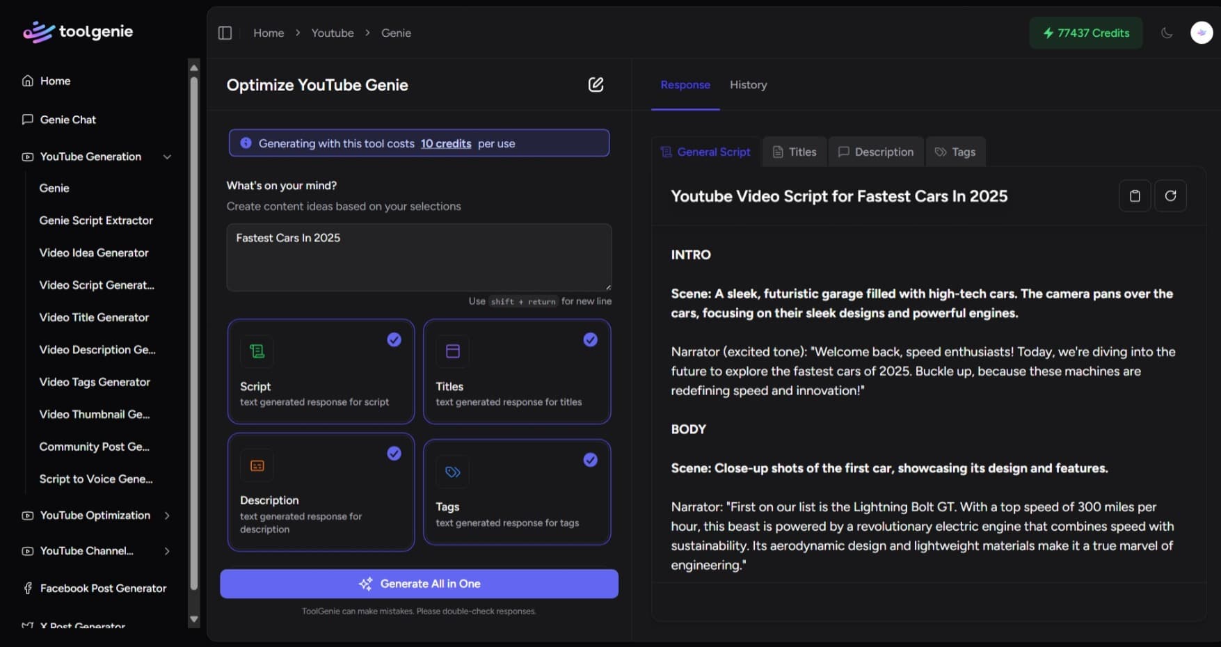Click the lightning bolt credits icon
This screenshot has height=647, width=1221.
(1048, 33)
